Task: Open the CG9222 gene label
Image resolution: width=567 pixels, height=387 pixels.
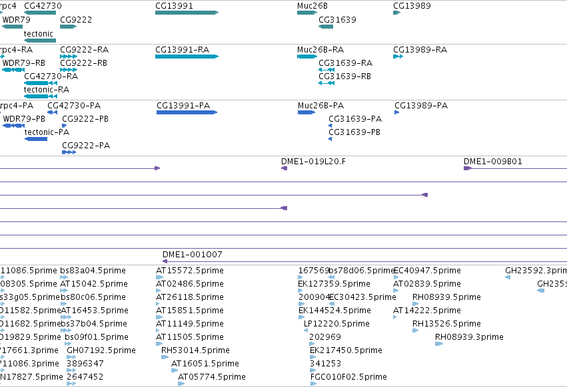Action: [76, 20]
